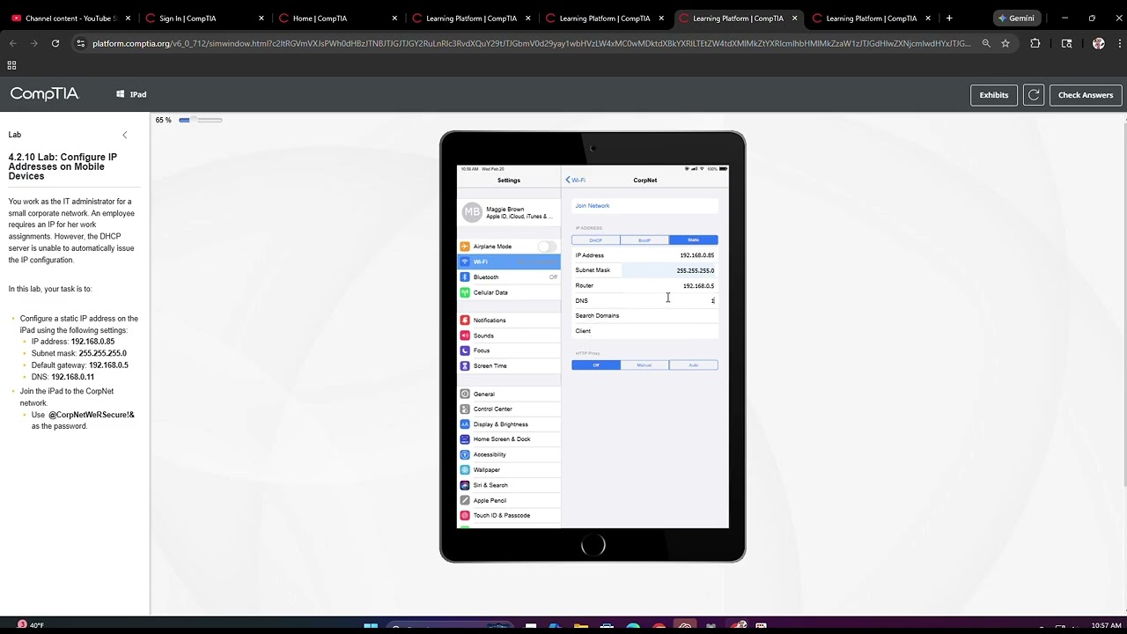This screenshot has height=634, width=1127.
Task: Tap the Notifications icon
Action: 465,321
